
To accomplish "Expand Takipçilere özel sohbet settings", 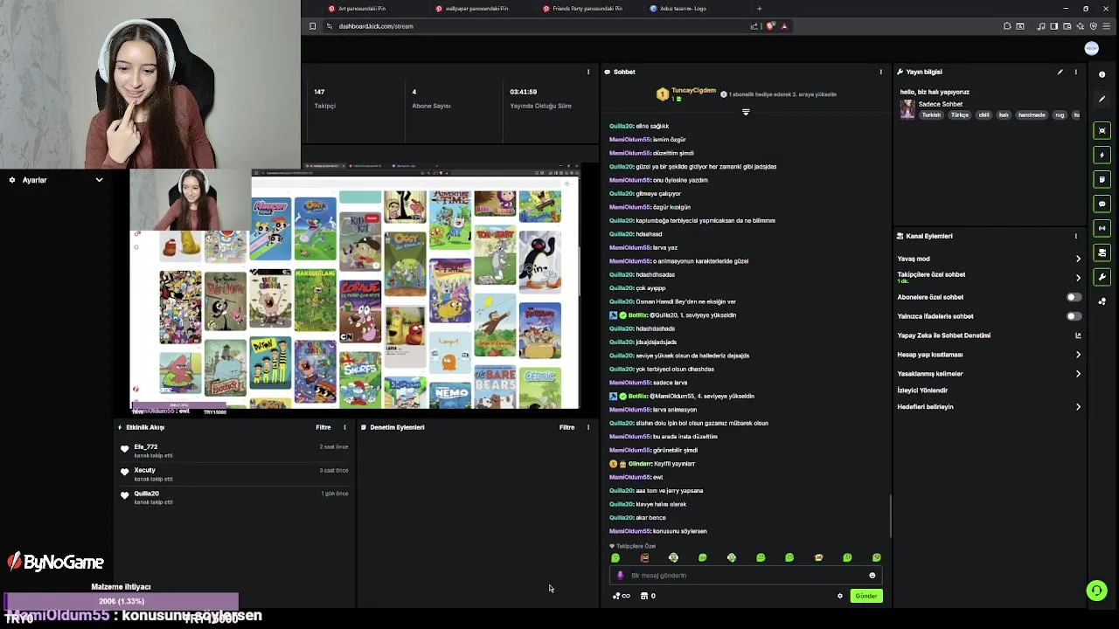I will click(x=1078, y=278).
